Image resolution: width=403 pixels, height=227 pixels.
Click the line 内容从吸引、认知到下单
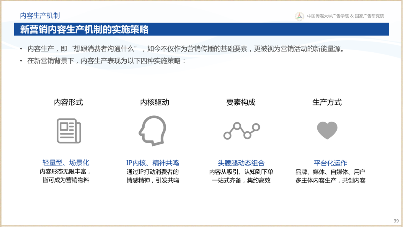click(x=241, y=172)
